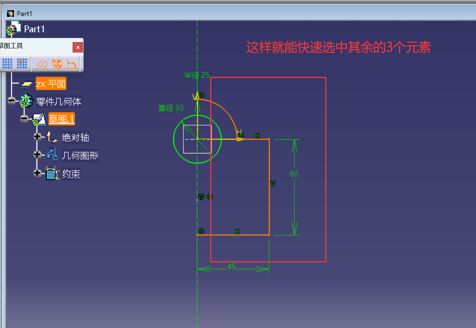Select the 半径 25 dimension
Screen dimensions: 476x328
coord(197,75)
